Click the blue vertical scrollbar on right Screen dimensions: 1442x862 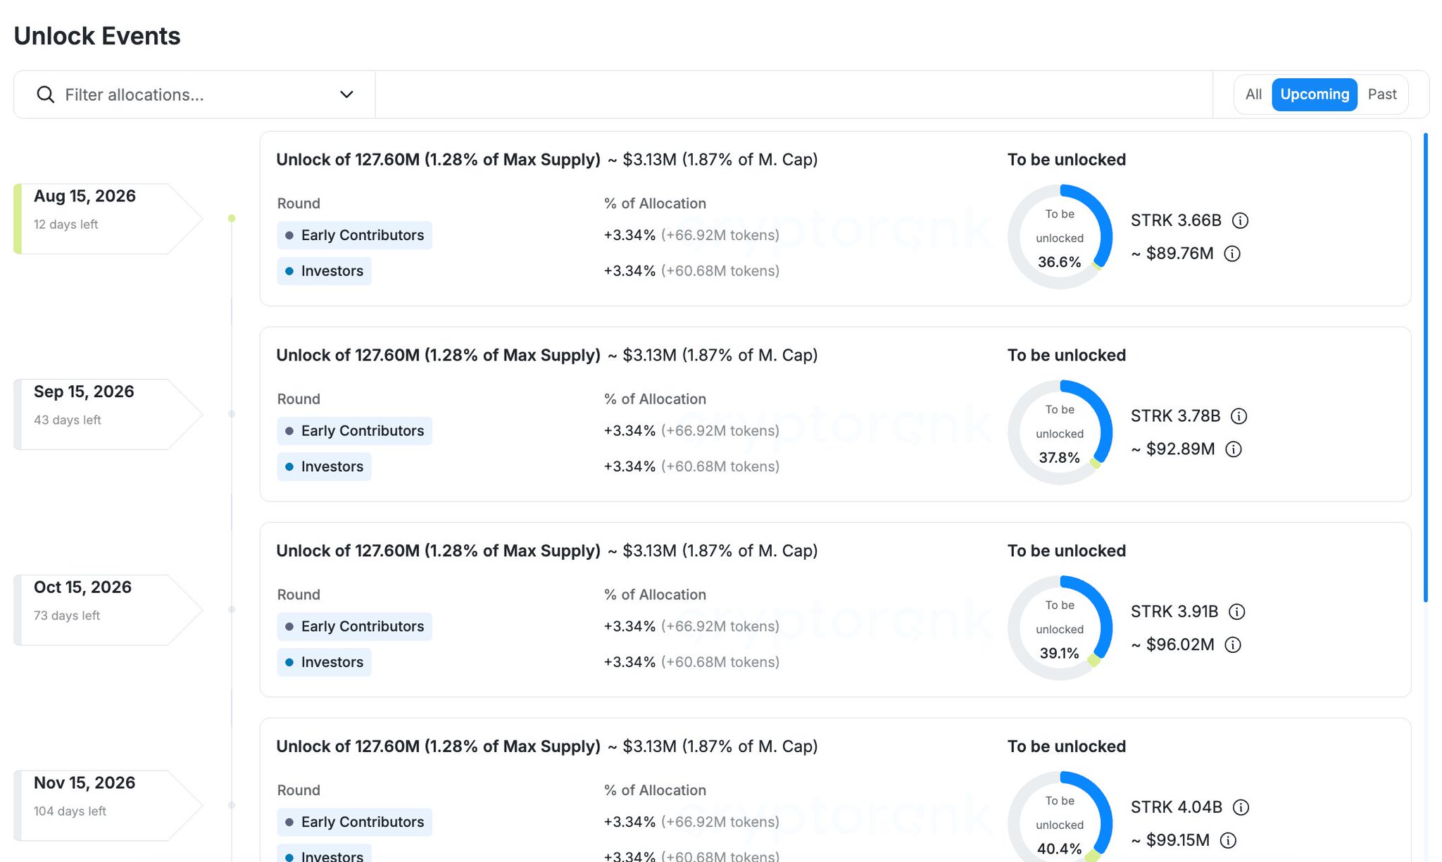tap(1426, 368)
